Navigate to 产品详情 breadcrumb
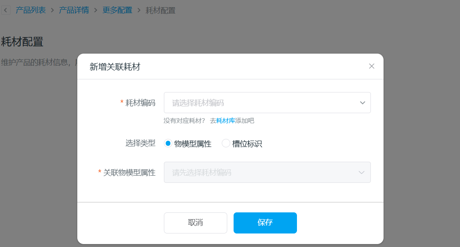The image size is (460, 247). [x=74, y=11]
